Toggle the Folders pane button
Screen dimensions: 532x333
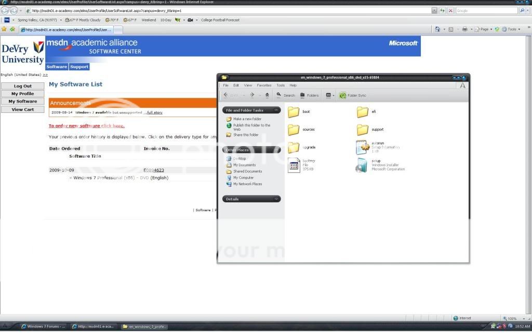coord(309,95)
